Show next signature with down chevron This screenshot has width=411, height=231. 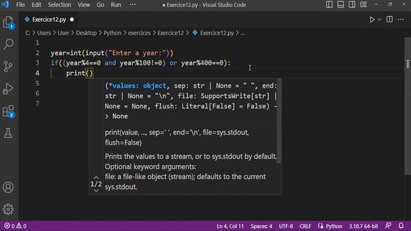coord(96,191)
